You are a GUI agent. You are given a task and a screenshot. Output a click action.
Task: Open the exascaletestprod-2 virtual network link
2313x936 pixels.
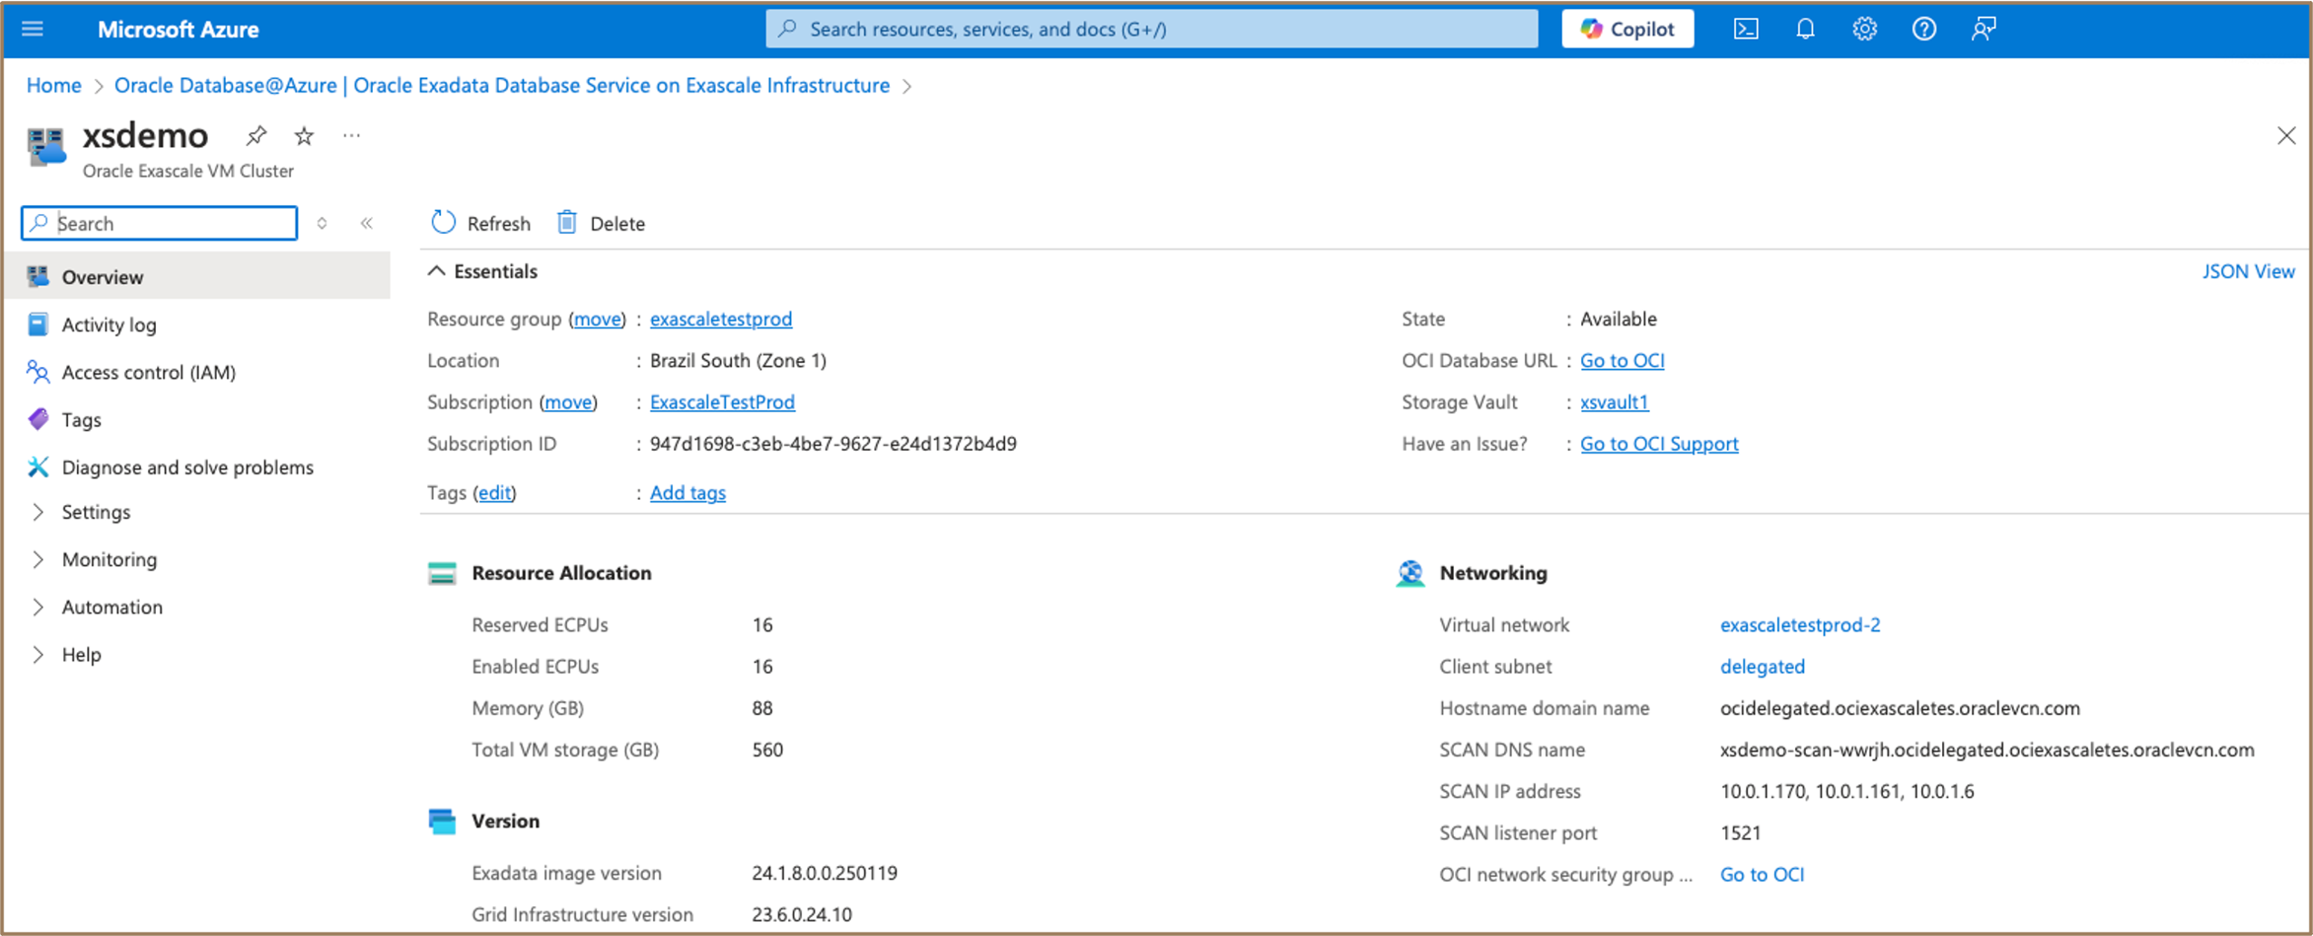coord(1800,625)
